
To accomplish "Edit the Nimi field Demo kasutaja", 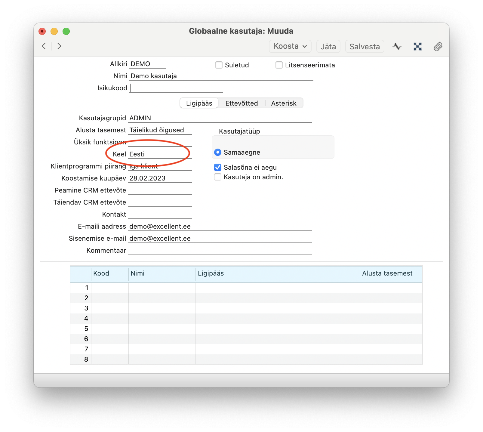I will click(x=221, y=76).
